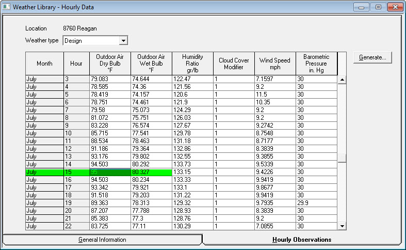Select the highlighted dry bulb cell 95
This screenshot has width=406, height=250.
click(x=110, y=172)
